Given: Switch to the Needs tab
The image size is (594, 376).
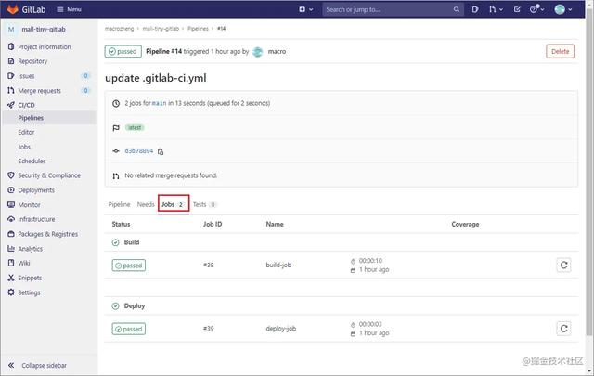Looking at the screenshot, I should (146, 204).
